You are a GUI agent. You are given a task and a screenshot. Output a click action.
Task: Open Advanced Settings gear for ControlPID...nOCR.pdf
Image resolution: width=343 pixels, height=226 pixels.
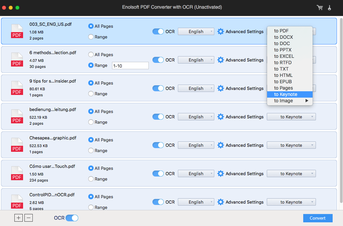[x=221, y=202]
